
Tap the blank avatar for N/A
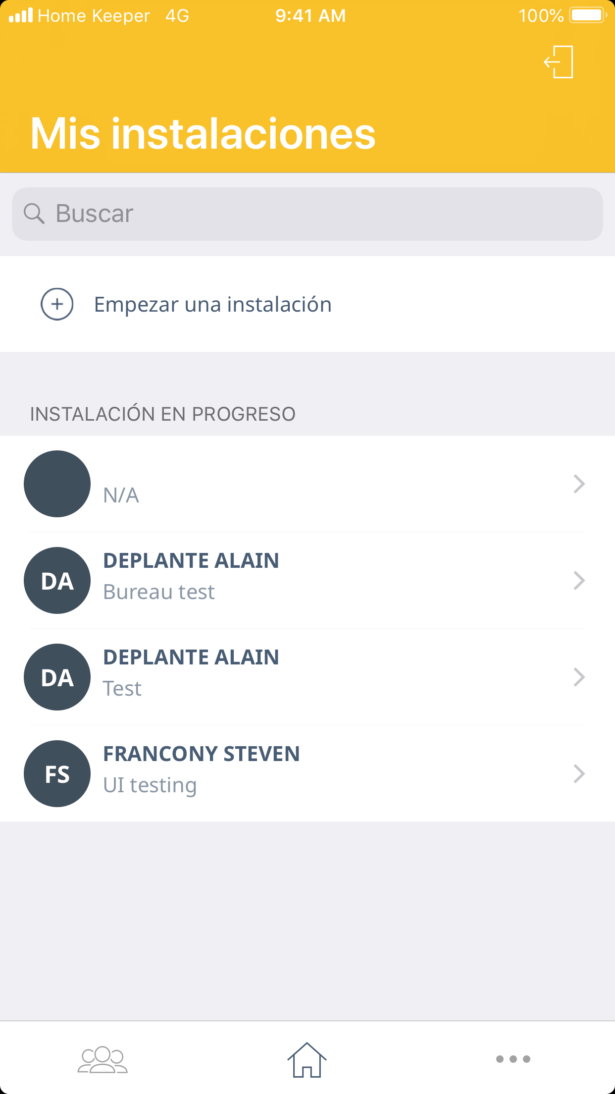coord(57,484)
